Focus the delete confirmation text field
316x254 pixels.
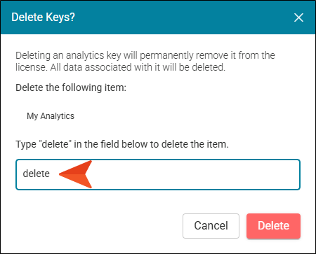pos(158,174)
